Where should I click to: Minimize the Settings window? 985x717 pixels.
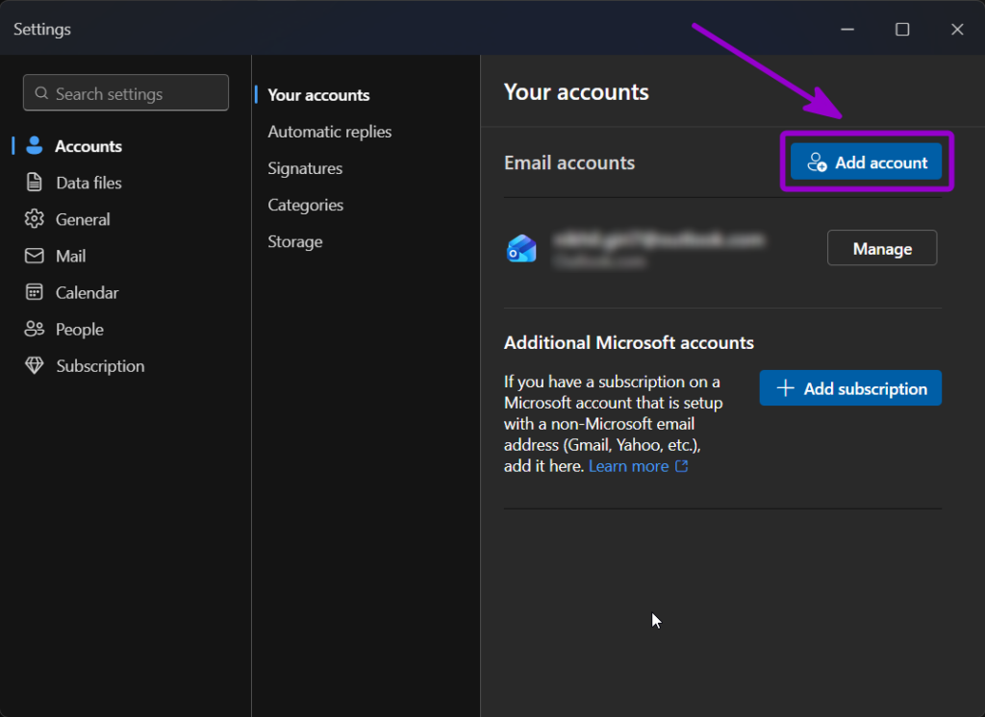click(x=847, y=30)
